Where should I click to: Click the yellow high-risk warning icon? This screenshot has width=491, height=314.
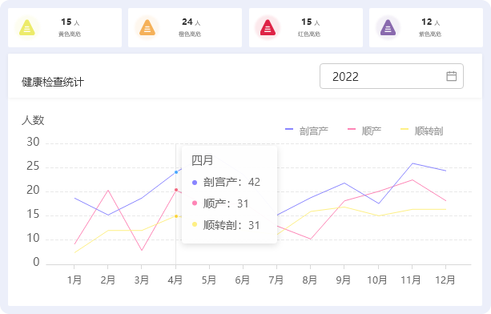coord(27,27)
